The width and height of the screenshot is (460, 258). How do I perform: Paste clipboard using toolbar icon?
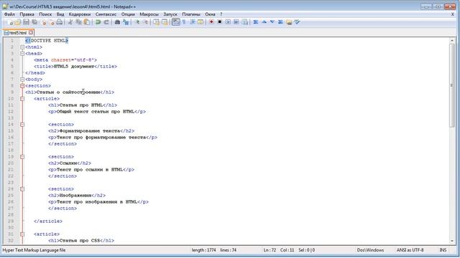[x=87, y=22]
